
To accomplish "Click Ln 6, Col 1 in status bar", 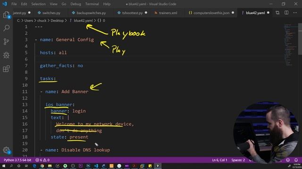I will click(219, 160).
